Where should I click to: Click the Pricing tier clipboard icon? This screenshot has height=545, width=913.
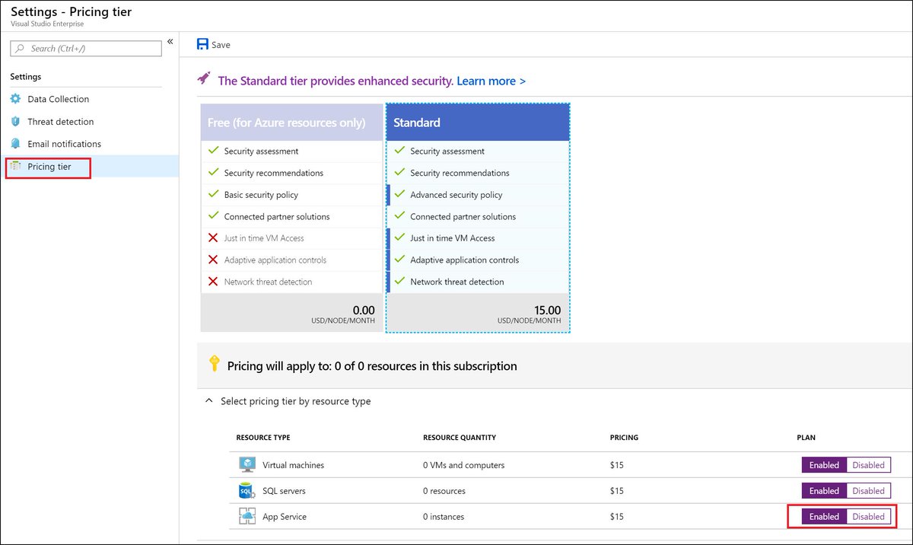(17, 165)
